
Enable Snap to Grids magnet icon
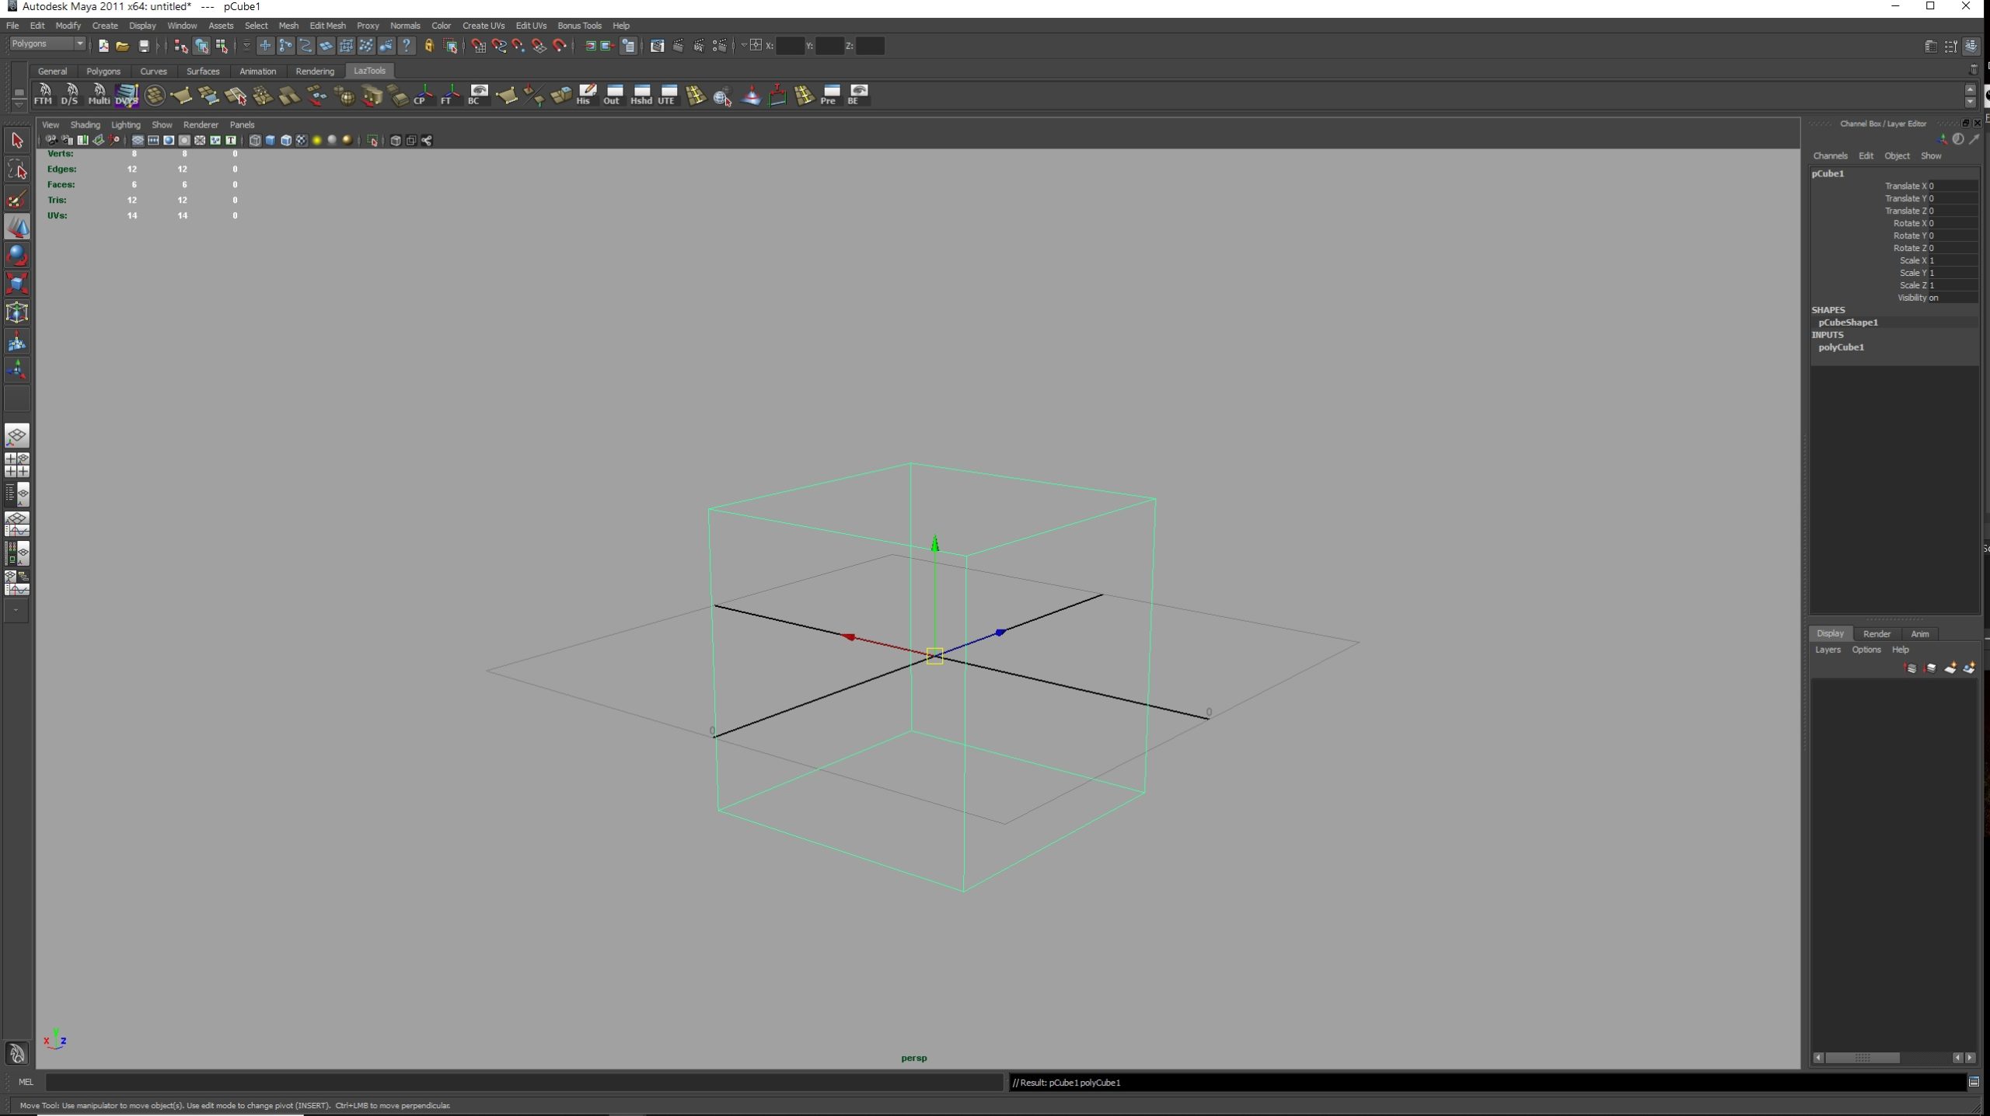478,45
